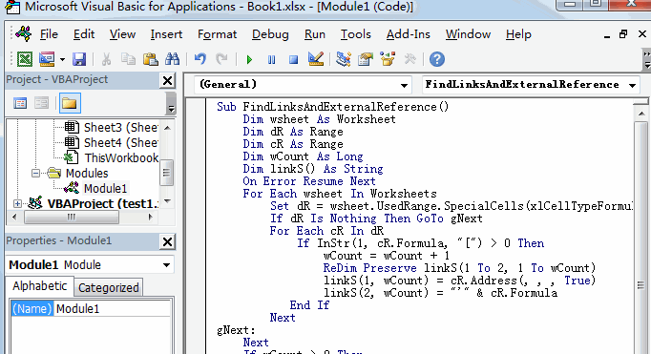Click the View Code icon in Project pane
The height and width of the screenshot is (354, 651).
click(20, 103)
